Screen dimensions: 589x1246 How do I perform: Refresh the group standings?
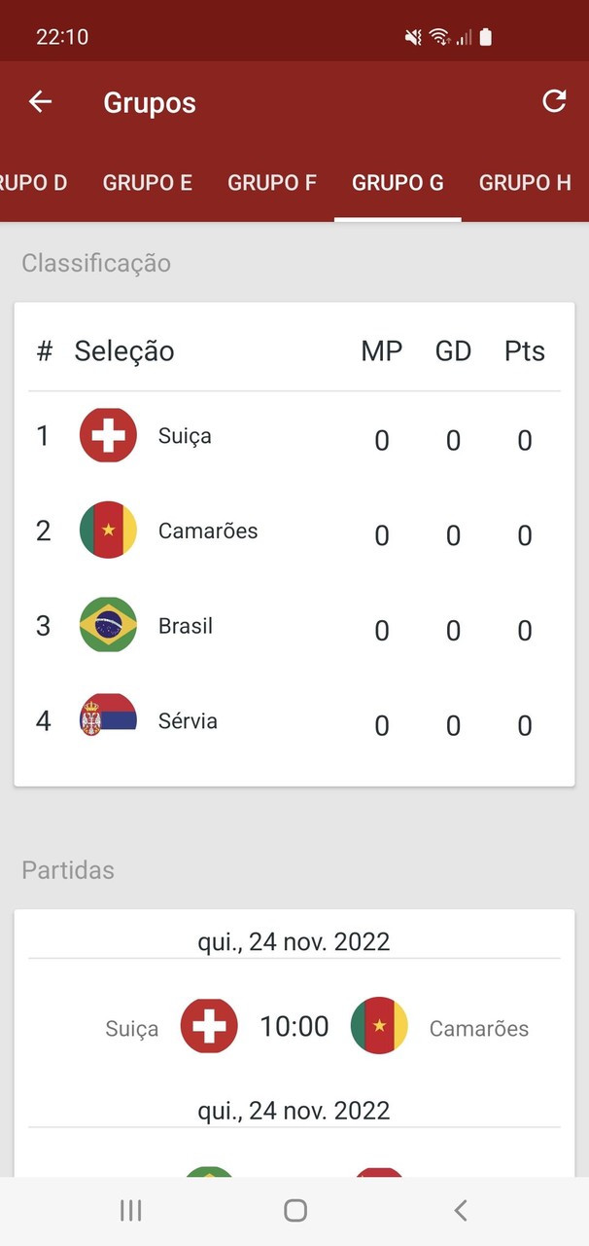coord(554,100)
